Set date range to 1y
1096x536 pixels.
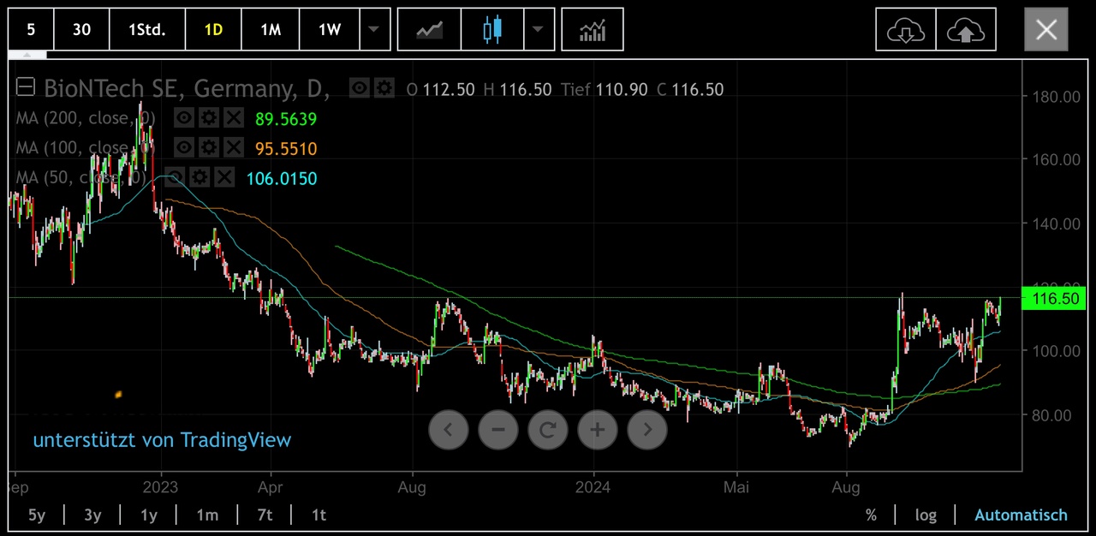(x=149, y=515)
